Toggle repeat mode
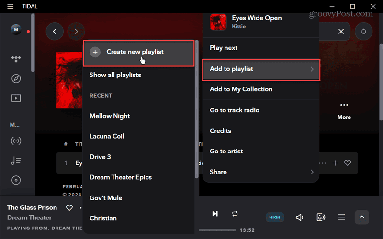The width and height of the screenshot is (383, 239). pos(235,214)
